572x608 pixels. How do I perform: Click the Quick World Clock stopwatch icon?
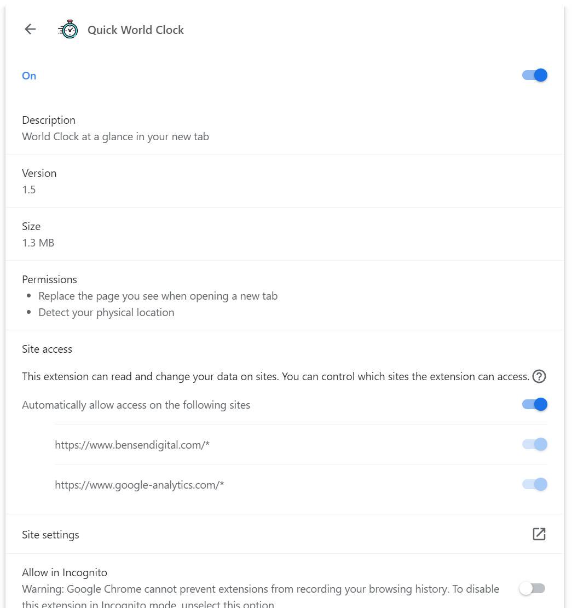pos(68,30)
